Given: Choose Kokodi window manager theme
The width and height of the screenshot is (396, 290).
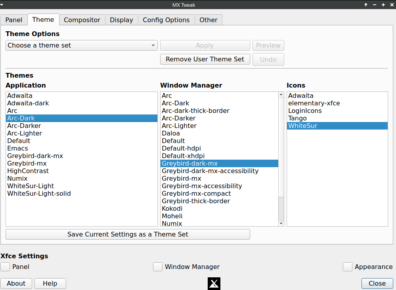Looking at the screenshot, I should click(x=220, y=208).
